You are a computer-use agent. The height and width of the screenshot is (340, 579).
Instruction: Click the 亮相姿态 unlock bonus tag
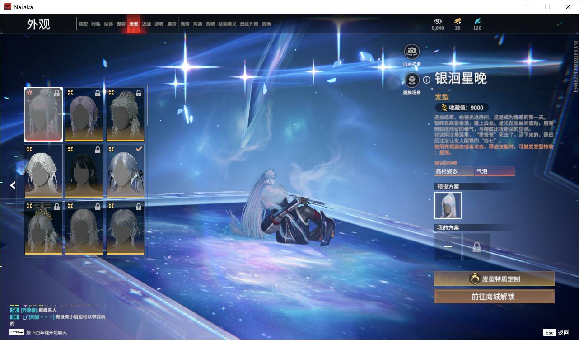pos(454,171)
